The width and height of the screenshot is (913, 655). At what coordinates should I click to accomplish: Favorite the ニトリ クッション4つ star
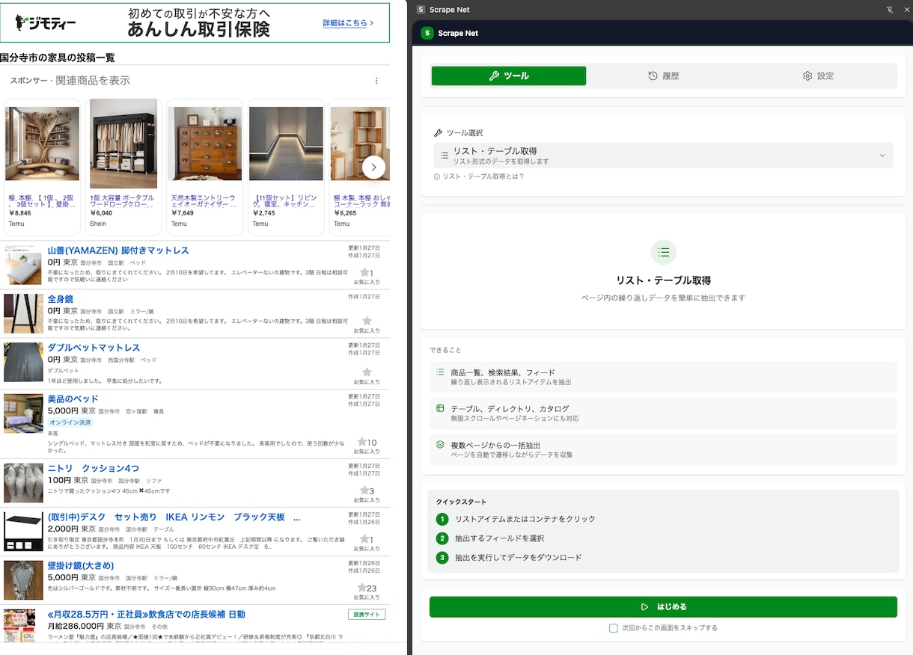[364, 491]
